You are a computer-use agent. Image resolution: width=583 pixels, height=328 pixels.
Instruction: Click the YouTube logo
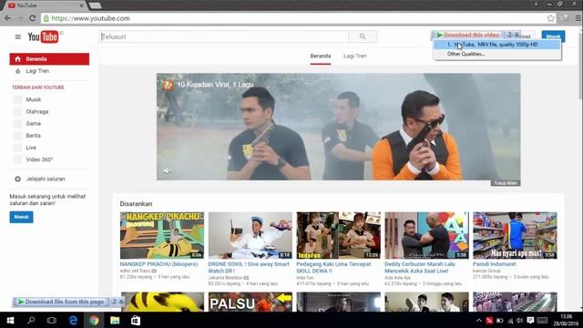point(43,36)
